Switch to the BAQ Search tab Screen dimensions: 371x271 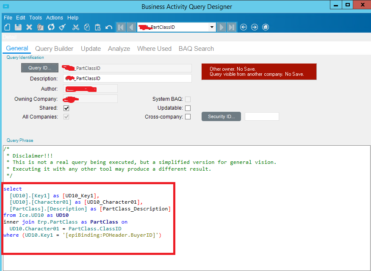pyautogui.click(x=196, y=48)
